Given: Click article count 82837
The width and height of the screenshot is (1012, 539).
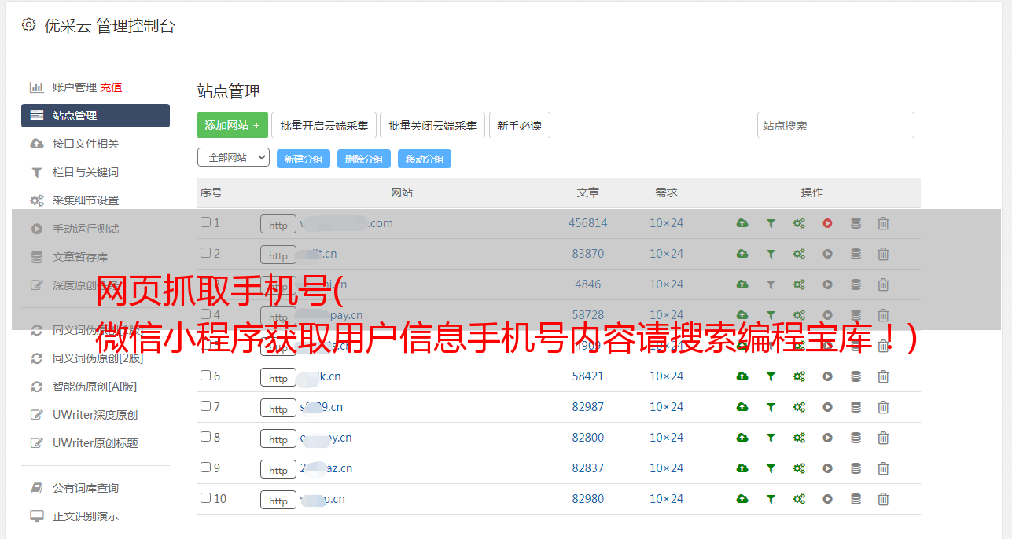Looking at the screenshot, I should click(588, 468).
